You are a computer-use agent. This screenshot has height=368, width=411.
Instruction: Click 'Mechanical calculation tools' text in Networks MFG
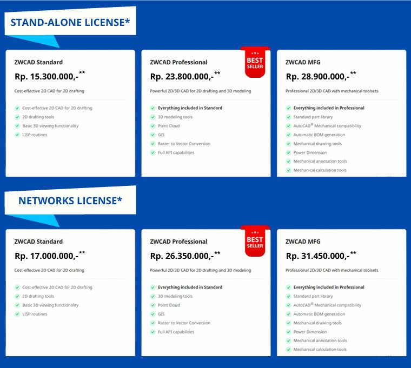[x=320, y=350]
